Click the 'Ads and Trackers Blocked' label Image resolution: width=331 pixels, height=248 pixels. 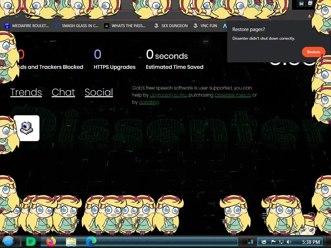(51, 67)
